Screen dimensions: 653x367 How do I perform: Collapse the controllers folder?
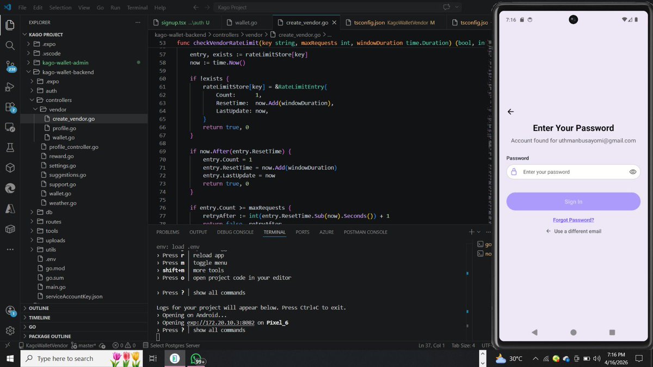pyautogui.click(x=58, y=100)
